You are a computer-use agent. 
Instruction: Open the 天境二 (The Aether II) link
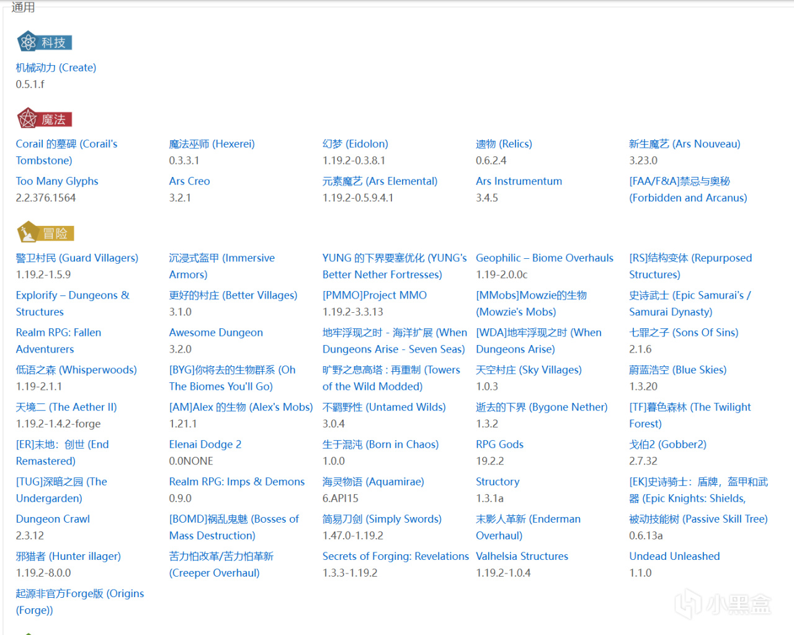click(66, 407)
